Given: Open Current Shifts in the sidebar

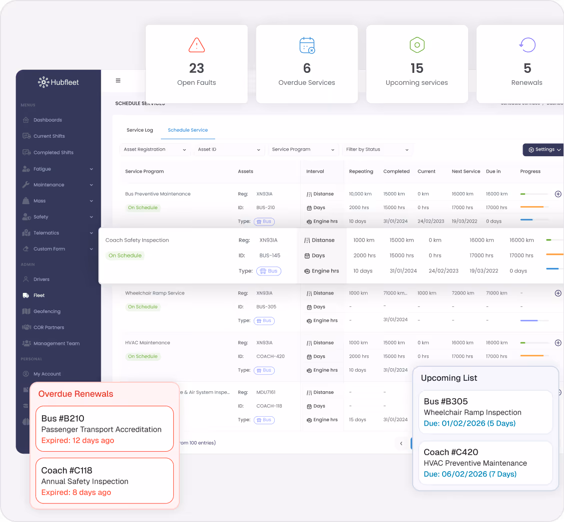Looking at the screenshot, I should tap(49, 136).
